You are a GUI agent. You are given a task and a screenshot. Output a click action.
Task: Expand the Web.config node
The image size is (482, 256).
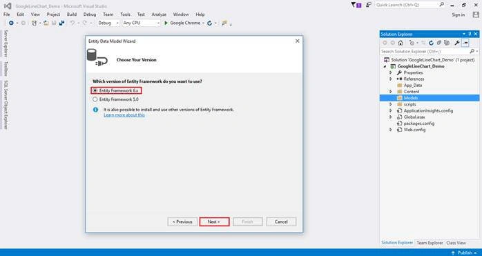pyautogui.click(x=391, y=130)
